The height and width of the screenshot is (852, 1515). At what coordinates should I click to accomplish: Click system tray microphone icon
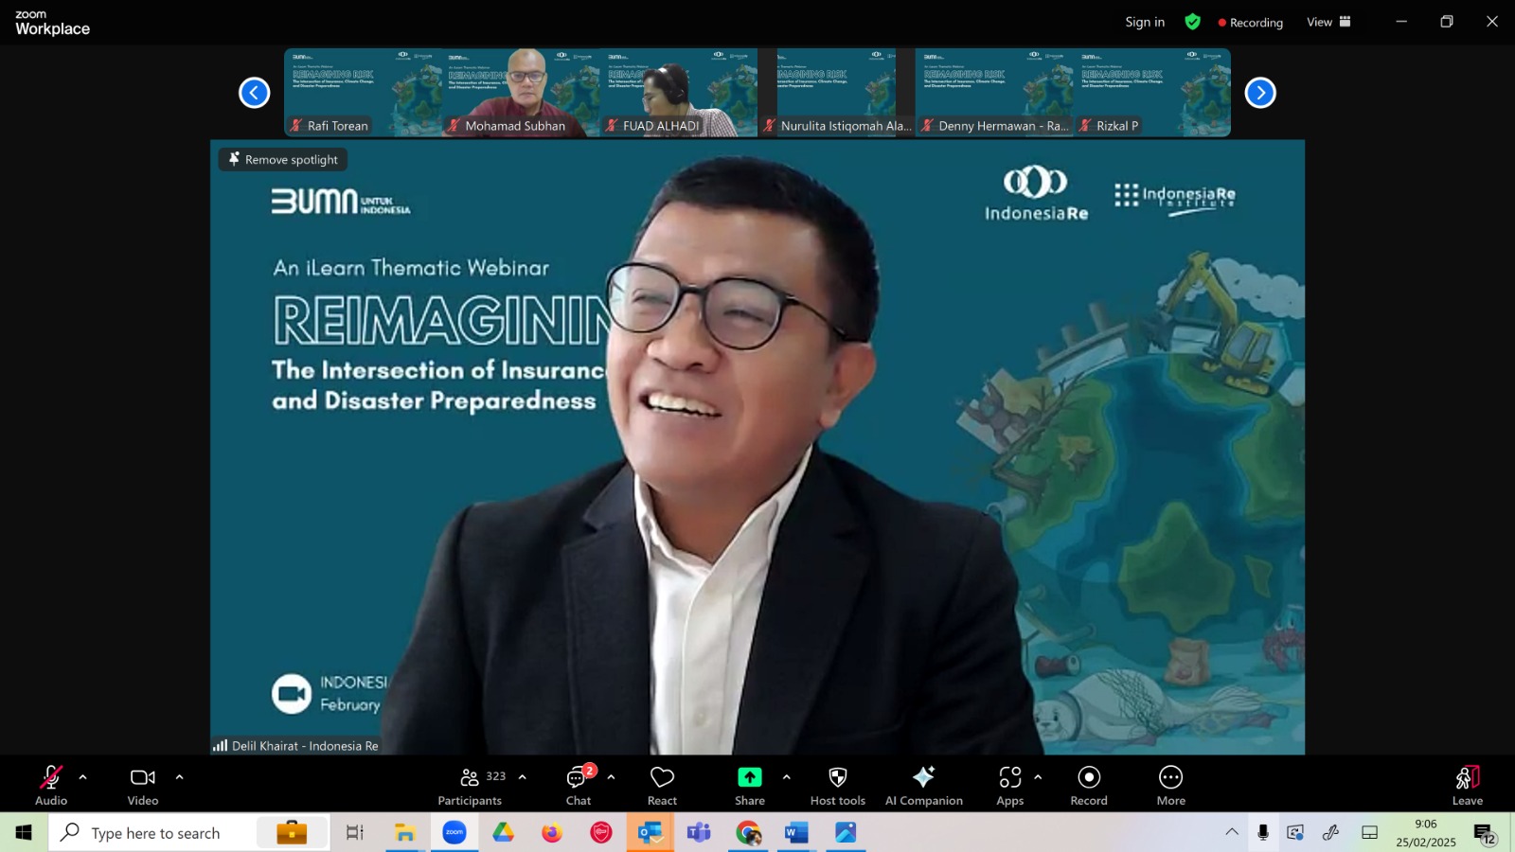(x=1263, y=832)
